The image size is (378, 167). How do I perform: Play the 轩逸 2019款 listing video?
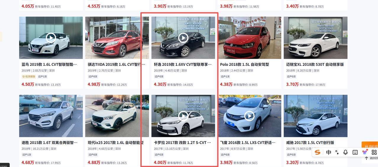183,38
